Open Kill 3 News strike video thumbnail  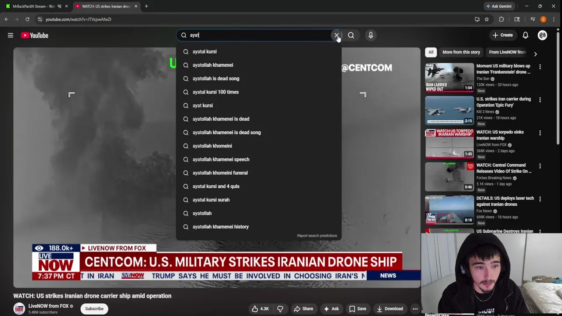[449, 110]
